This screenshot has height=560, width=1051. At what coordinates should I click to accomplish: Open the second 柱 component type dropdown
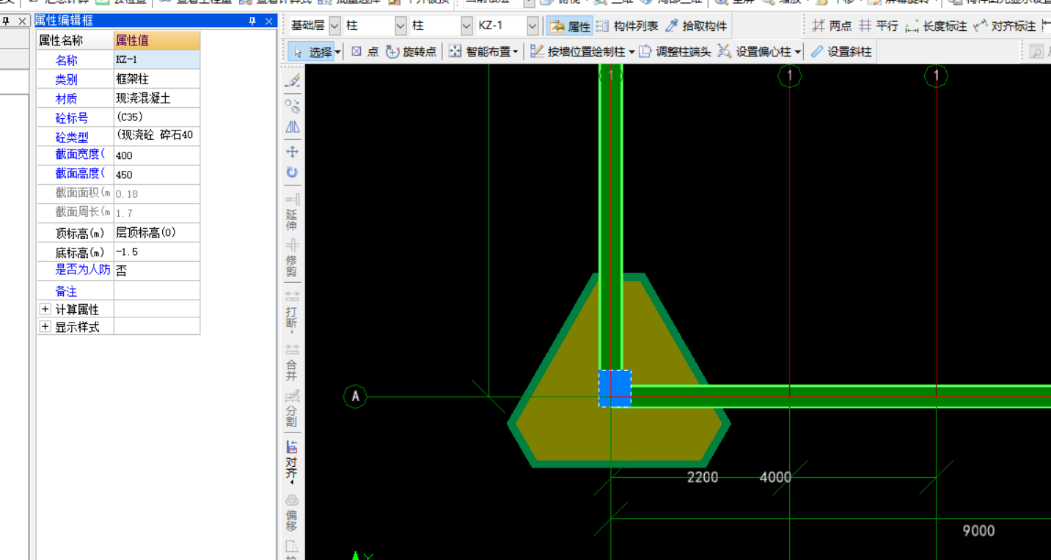(x=466, y=26)
